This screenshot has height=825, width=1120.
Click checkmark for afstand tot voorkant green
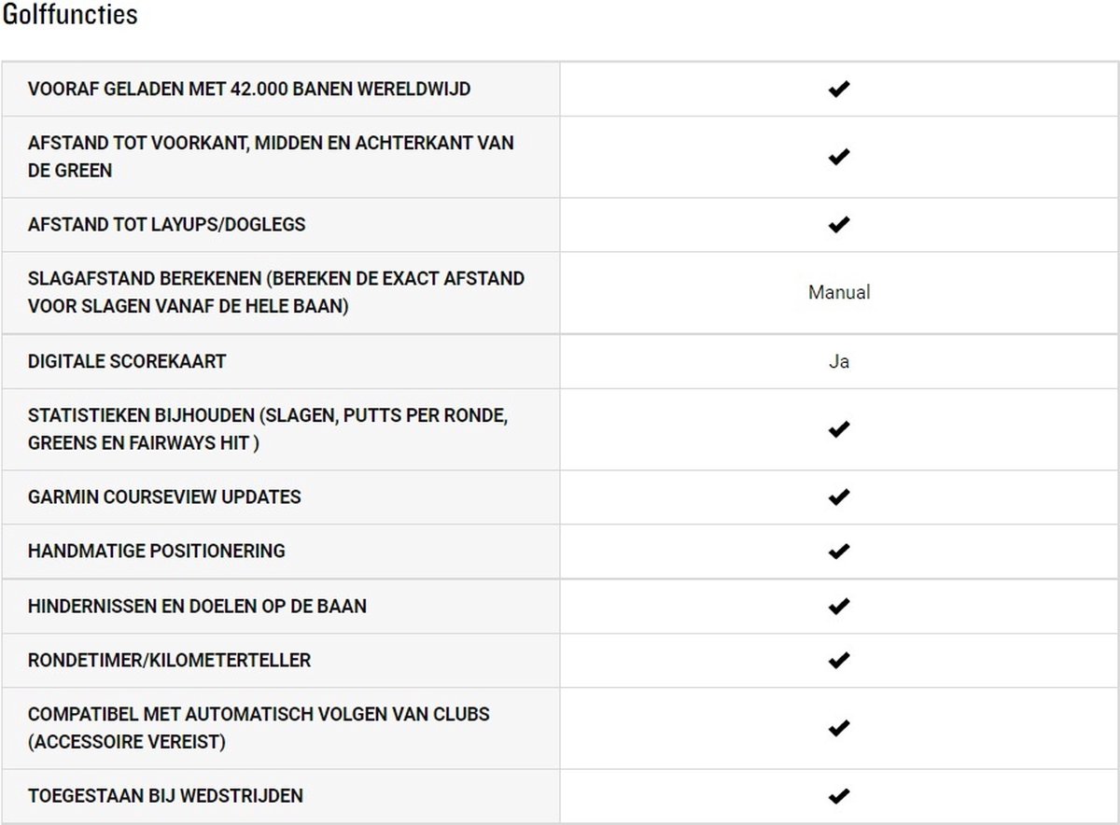click(839, 157)
